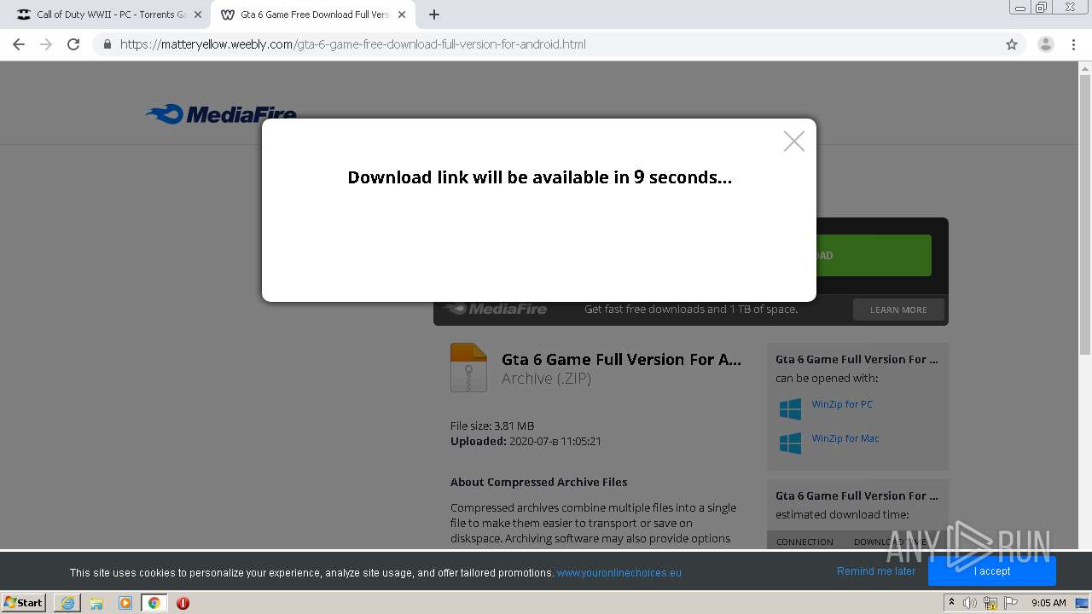Launch Internet Explorer from taskbar

(67, 603)
